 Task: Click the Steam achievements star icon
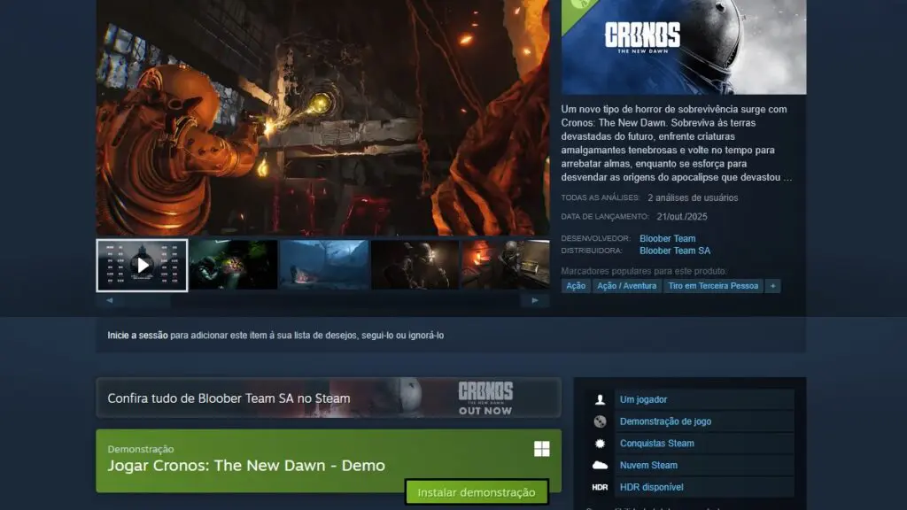point(600,444)
